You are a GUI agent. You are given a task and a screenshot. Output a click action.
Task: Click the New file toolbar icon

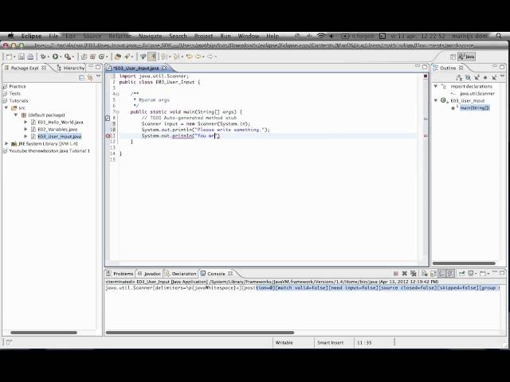click(x=9, y=57)
